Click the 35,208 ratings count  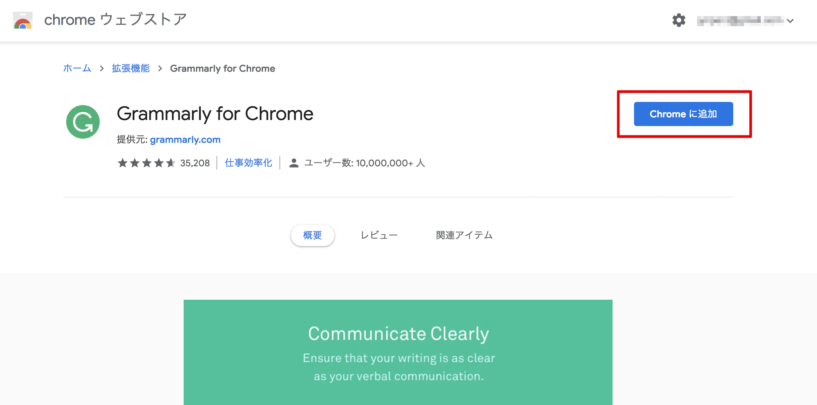point(195,163)
